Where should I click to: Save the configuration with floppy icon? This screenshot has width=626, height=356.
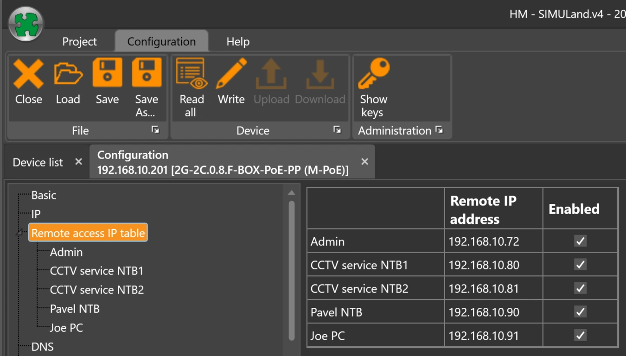107,74
